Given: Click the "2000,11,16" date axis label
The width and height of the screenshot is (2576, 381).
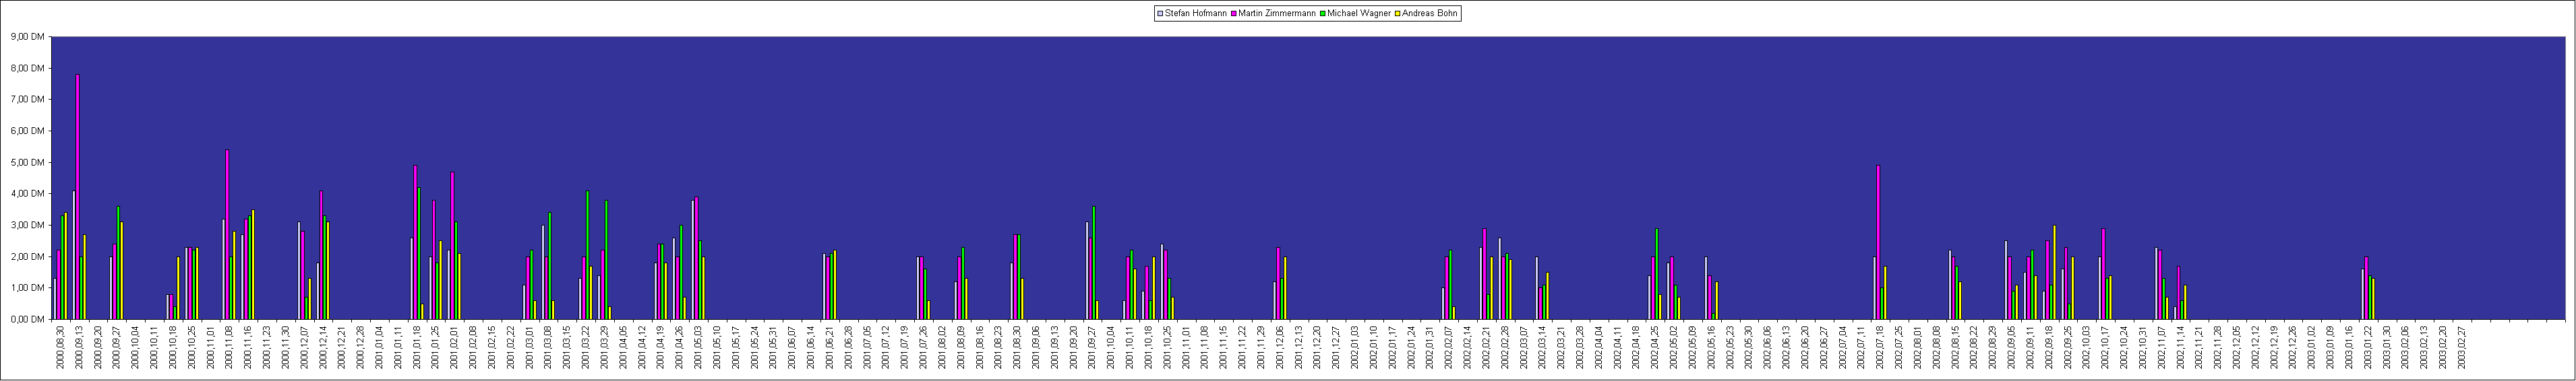Looking at the screenshot, I should pos(249,347).
